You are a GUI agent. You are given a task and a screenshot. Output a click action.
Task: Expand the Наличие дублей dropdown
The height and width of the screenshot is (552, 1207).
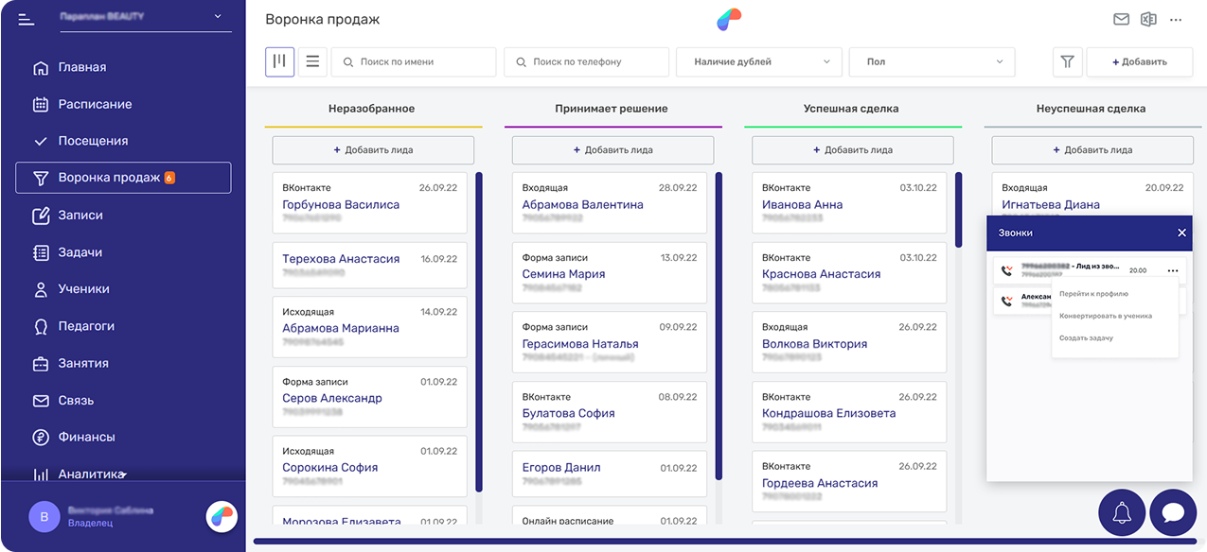pos(758,61)
